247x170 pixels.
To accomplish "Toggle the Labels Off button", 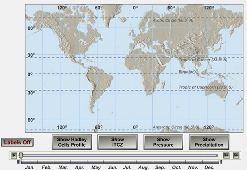I will (x=18, y=143).
